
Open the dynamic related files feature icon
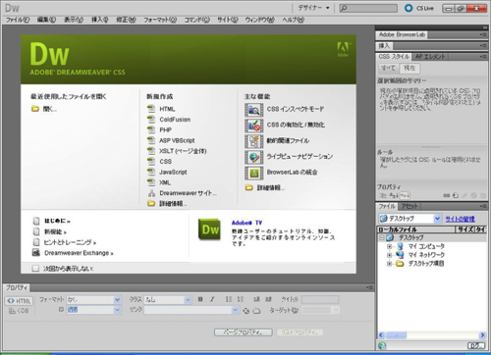click(x=253, y=141)
